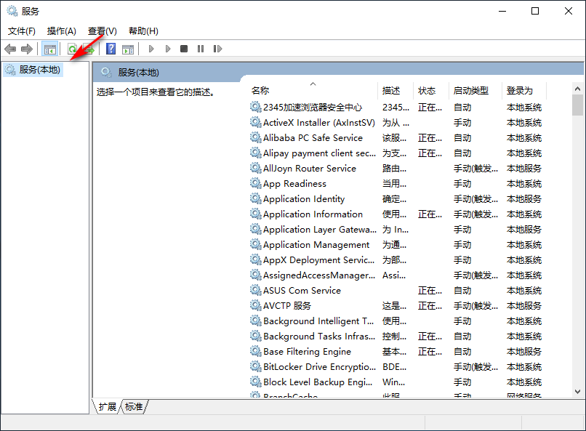Select the Export List toolbar icon
This screenshot has width=586, height=431.
coord(87,49)
